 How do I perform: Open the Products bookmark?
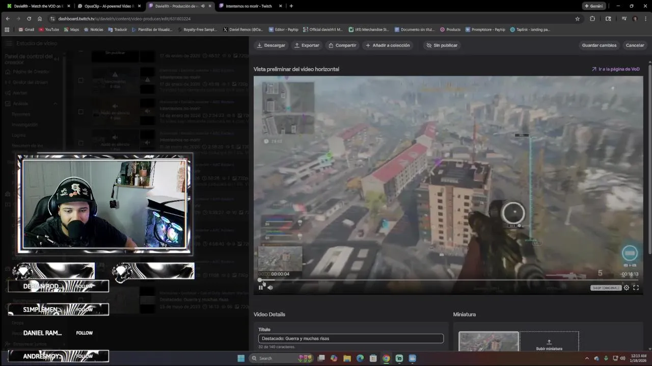click(450, 29)
